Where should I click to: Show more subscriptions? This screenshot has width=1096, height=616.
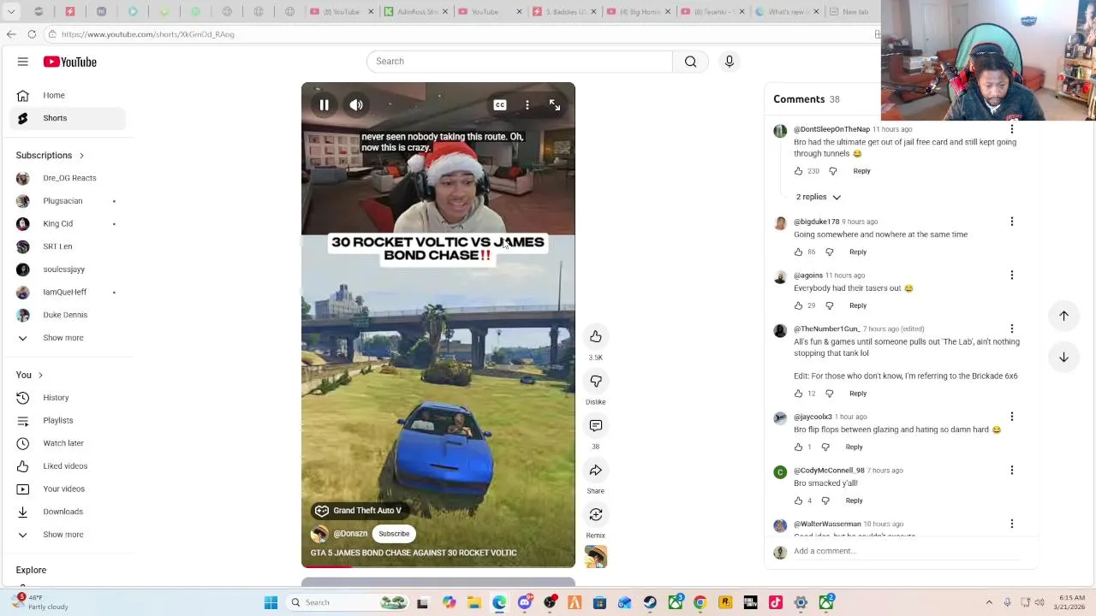(68, 338)
